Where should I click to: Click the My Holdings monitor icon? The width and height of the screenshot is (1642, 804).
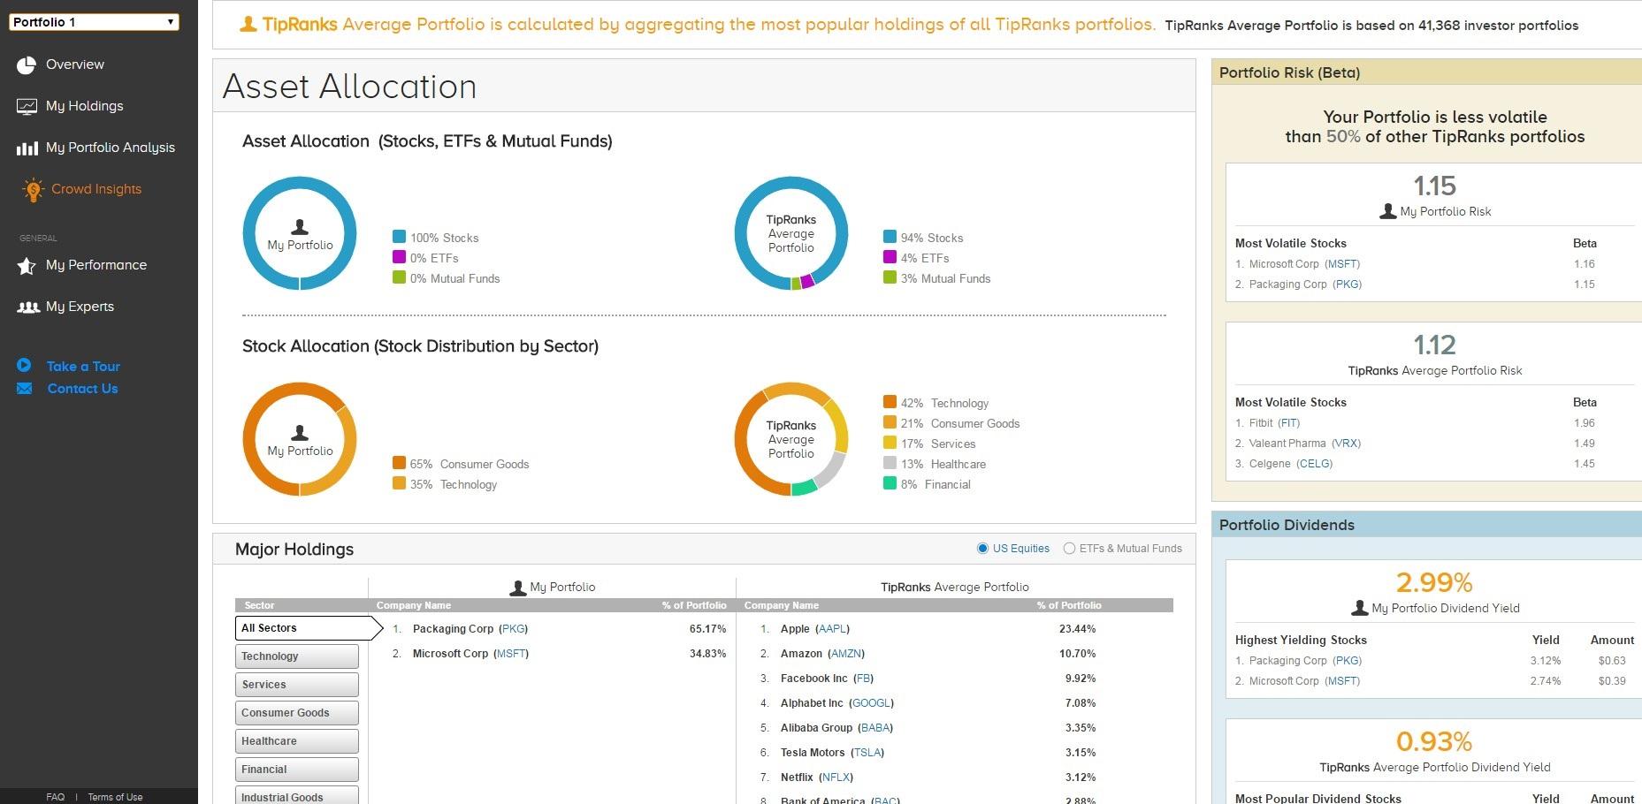[x=27, y=106]
